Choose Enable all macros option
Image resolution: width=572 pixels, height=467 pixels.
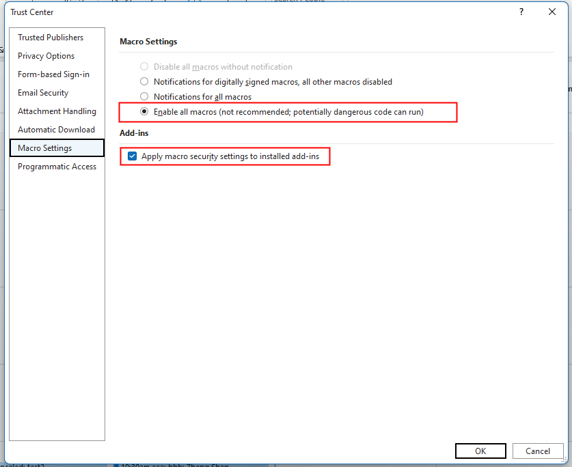tap(144, 112)
